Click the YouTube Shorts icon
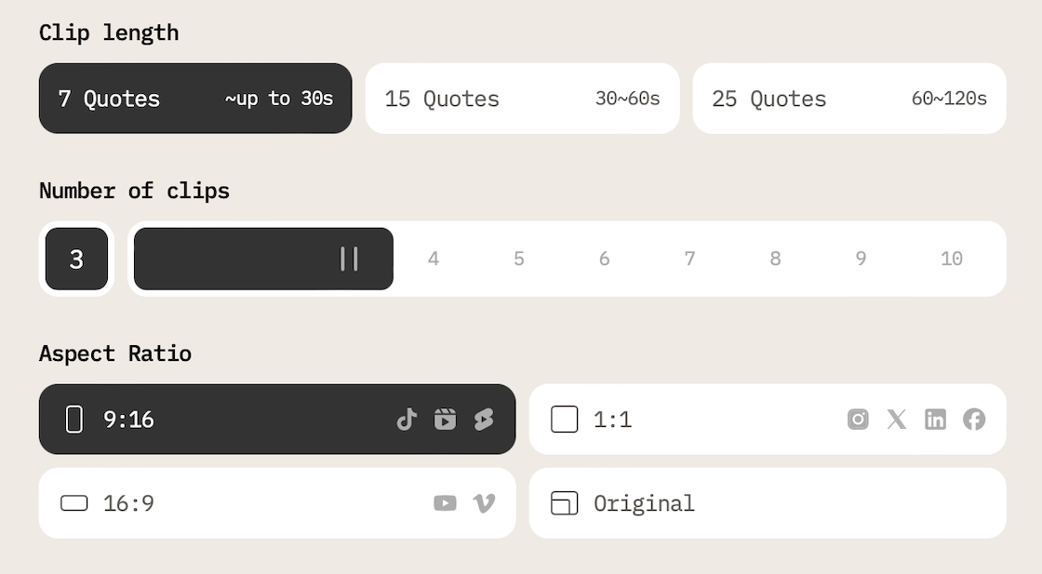Viewport: 1042px width, 574px height. tap(484, 420)
